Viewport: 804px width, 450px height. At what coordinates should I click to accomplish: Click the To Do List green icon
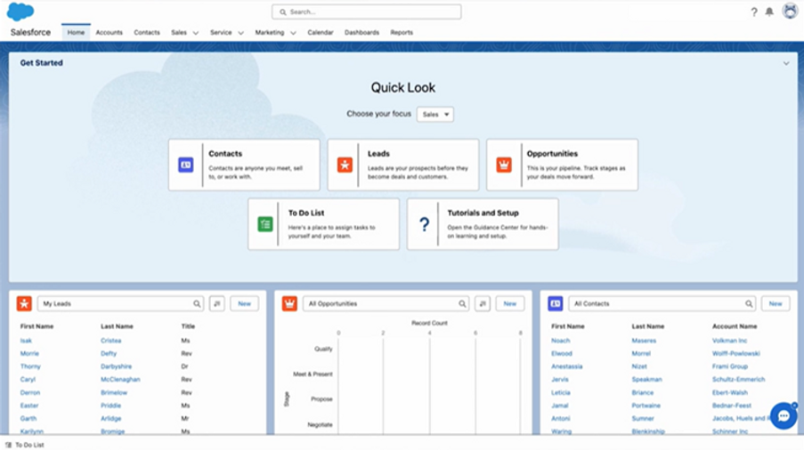(x=265, y=224)
